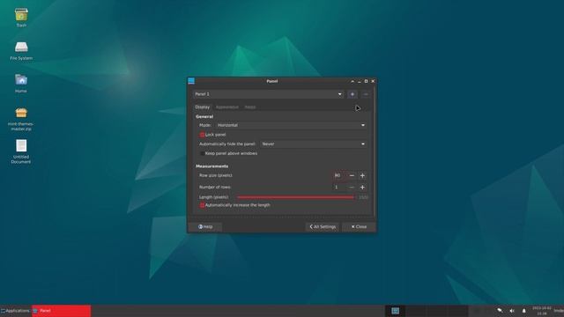The height and width of the screenshot is (317, 564).
Task: Click the Help button
Action: [x=205, y=227]
